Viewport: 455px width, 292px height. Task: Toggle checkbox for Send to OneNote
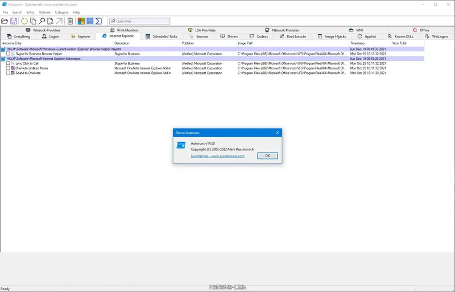(8, 73)
